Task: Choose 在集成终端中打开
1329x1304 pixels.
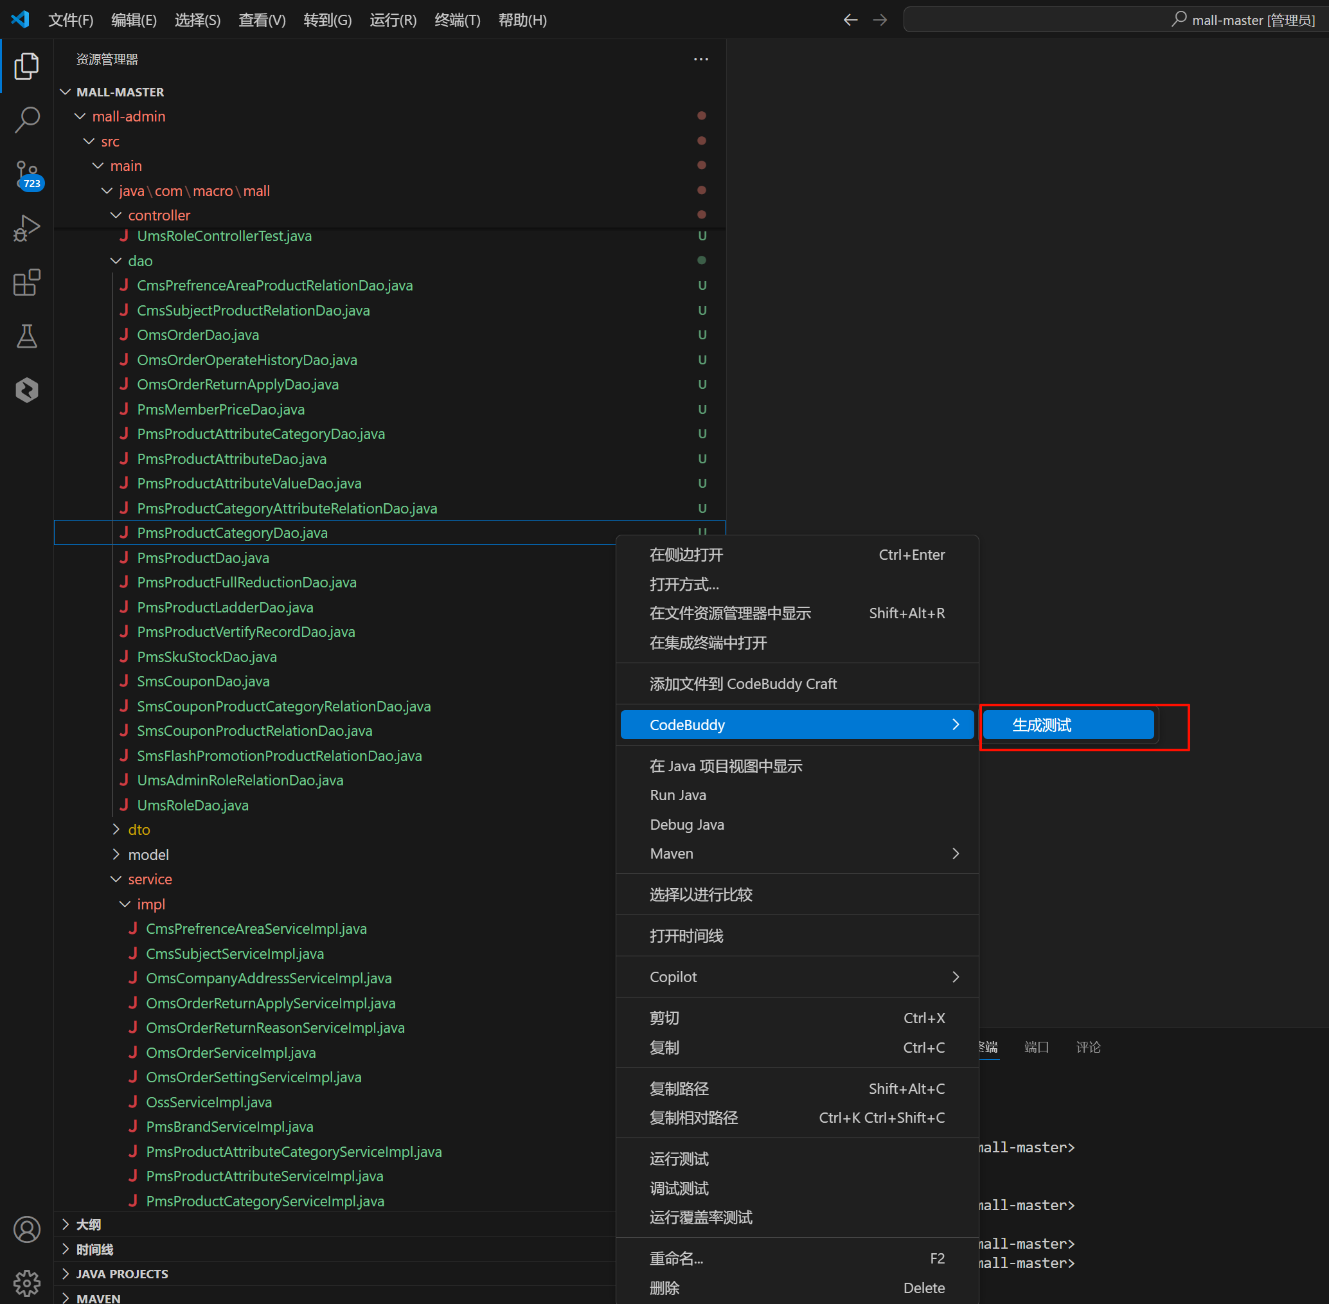Action: click(797, 643)
